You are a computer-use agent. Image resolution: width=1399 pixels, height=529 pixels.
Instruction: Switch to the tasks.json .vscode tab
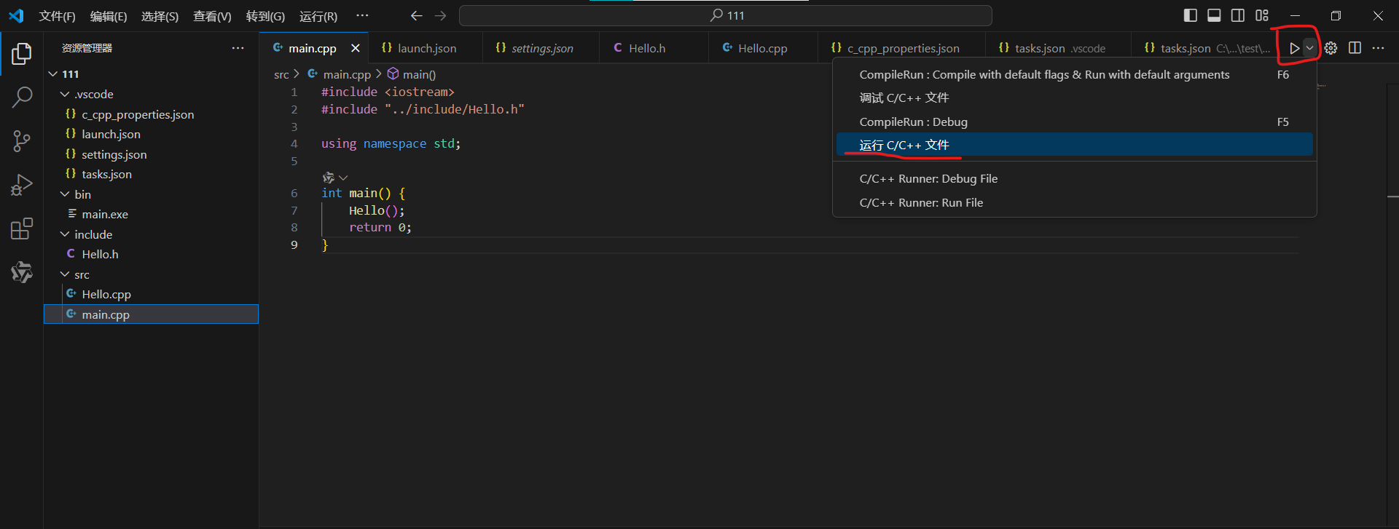coord(1058,48)
